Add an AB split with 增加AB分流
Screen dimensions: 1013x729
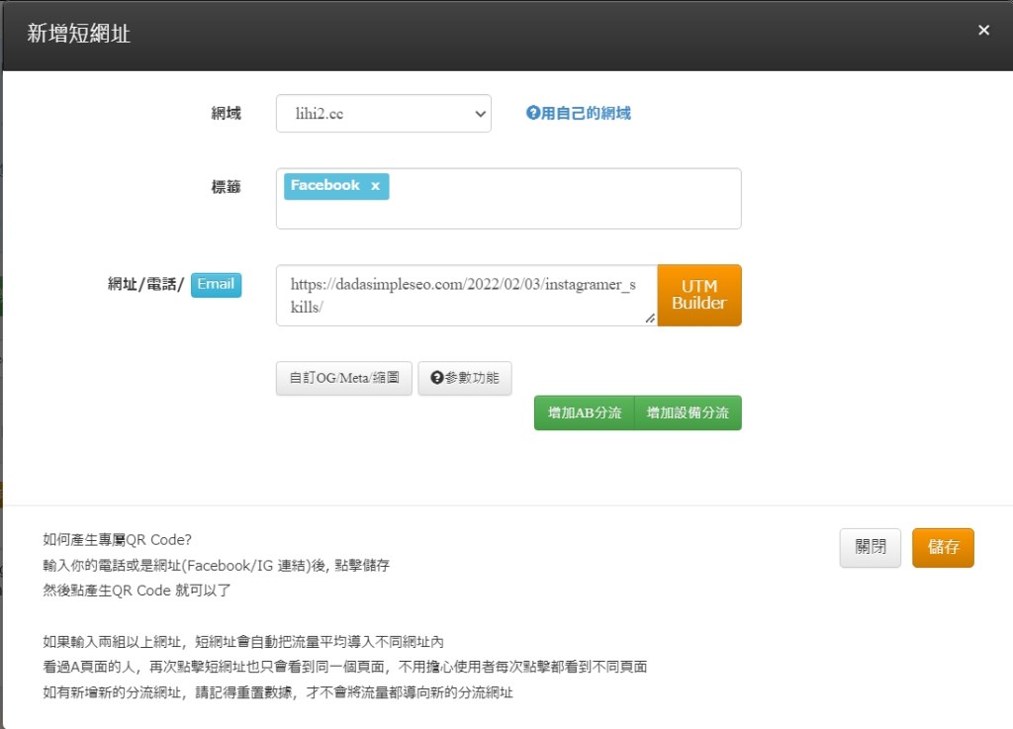(584, 413)
